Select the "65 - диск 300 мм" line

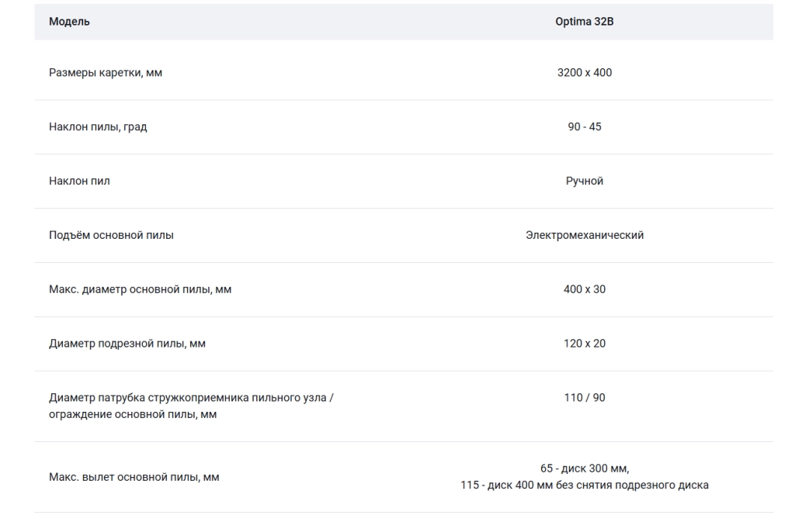coord(584,468)
